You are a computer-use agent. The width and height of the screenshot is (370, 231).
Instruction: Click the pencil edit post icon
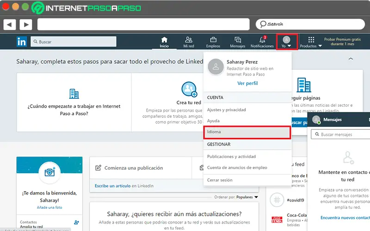pos(98,168)
